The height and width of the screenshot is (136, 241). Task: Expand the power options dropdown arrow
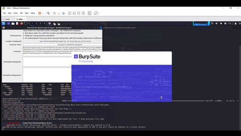pyautogui.click(x=43, y=13)
